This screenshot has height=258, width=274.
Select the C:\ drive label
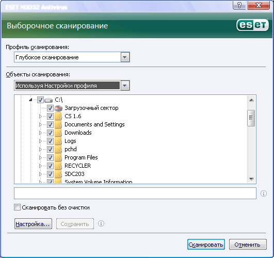(x=58, y=100)
